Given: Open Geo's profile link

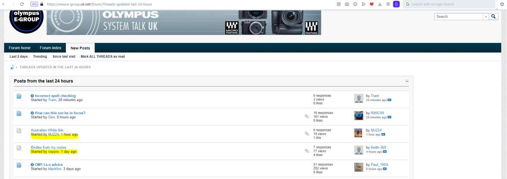Looking at the screenshot, I should tap(52, 117).
